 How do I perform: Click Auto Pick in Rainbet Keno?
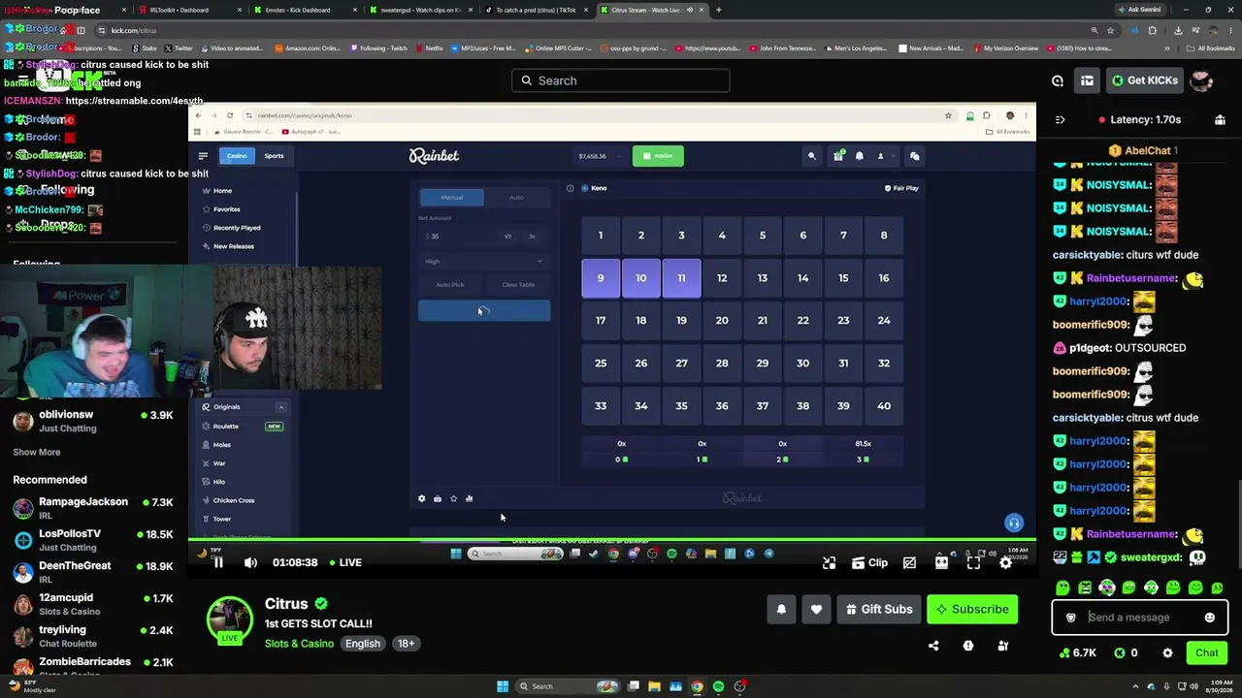tap(450, 285)
